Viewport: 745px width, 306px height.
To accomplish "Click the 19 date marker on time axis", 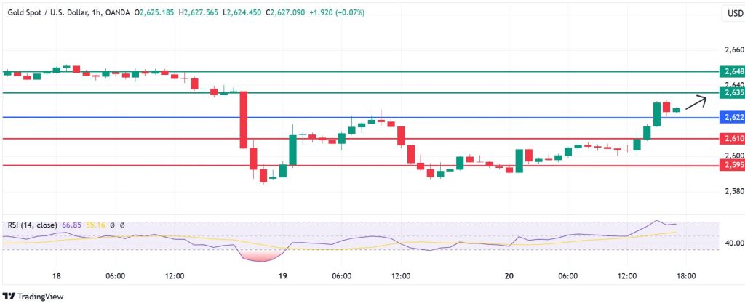I will 283,276.
